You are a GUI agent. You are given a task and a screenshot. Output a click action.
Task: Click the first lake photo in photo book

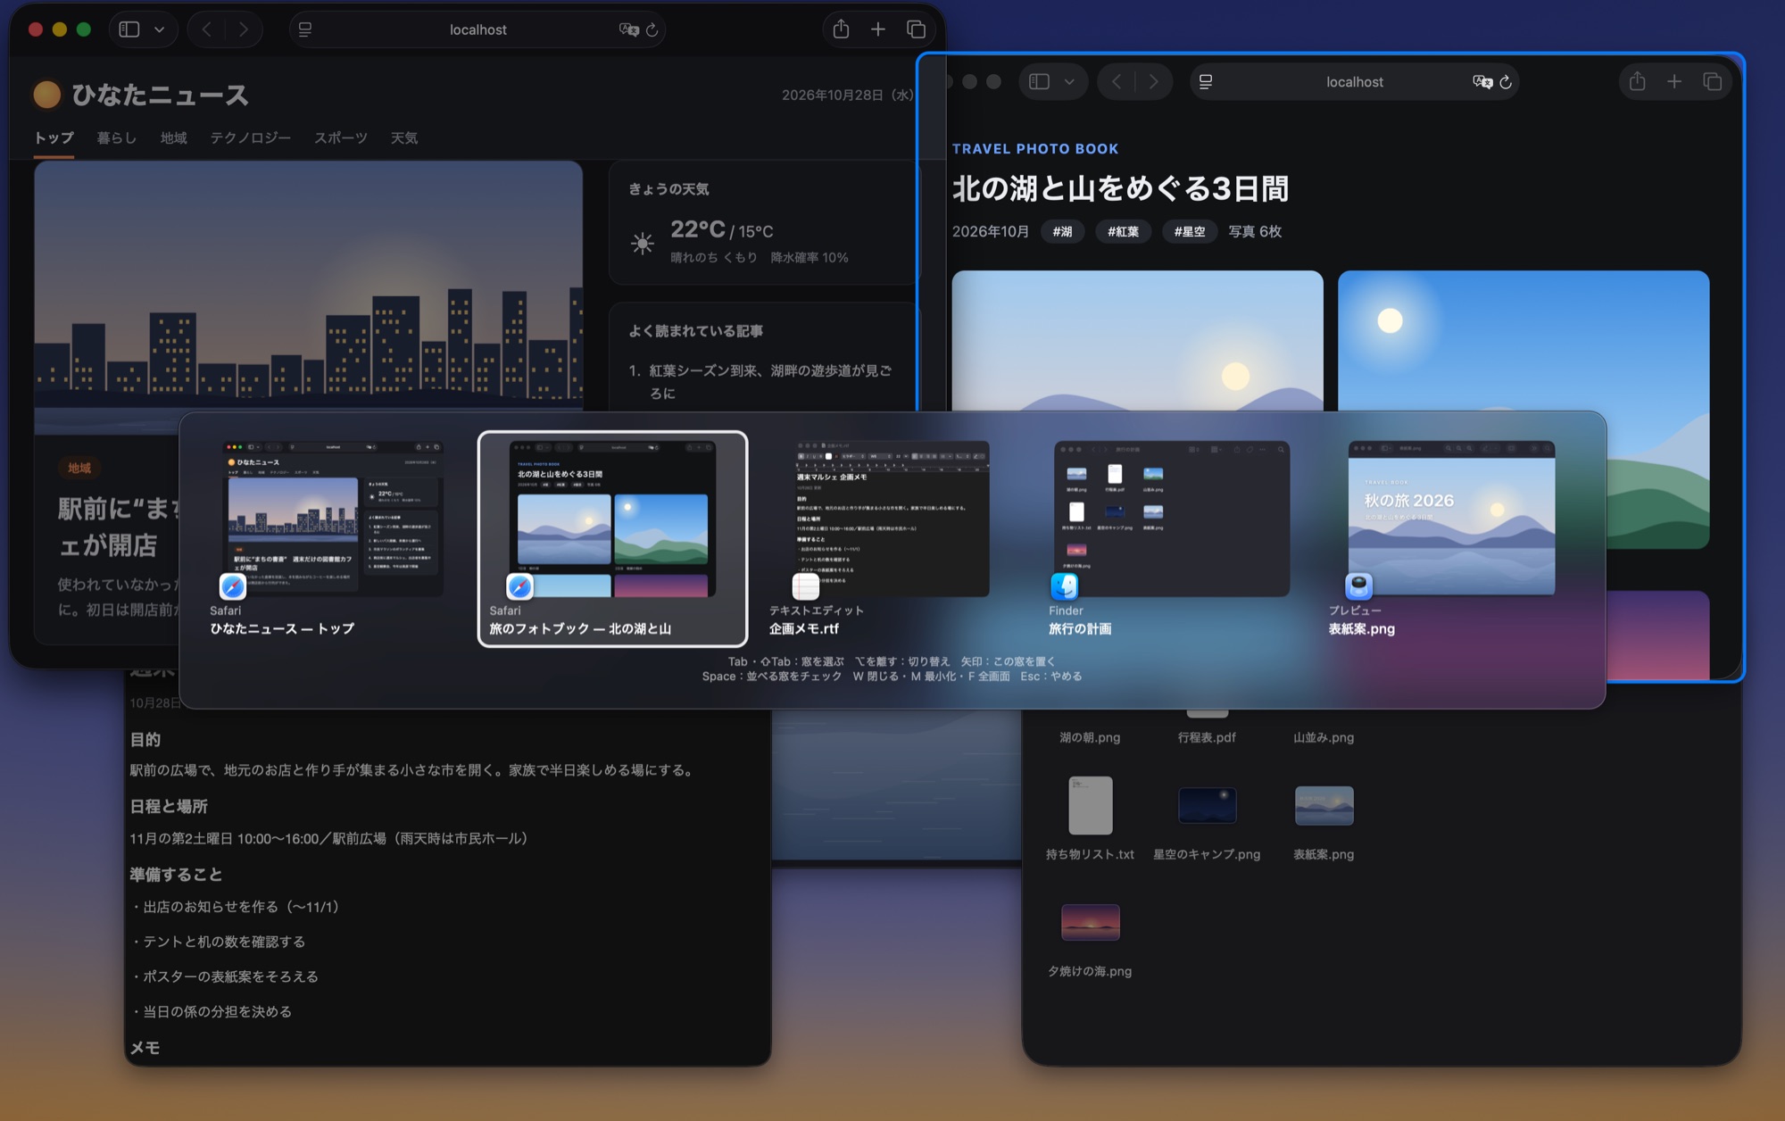point(1137,340)
